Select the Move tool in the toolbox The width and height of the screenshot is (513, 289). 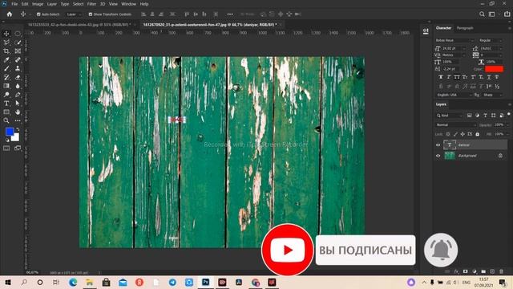point(6,34)
